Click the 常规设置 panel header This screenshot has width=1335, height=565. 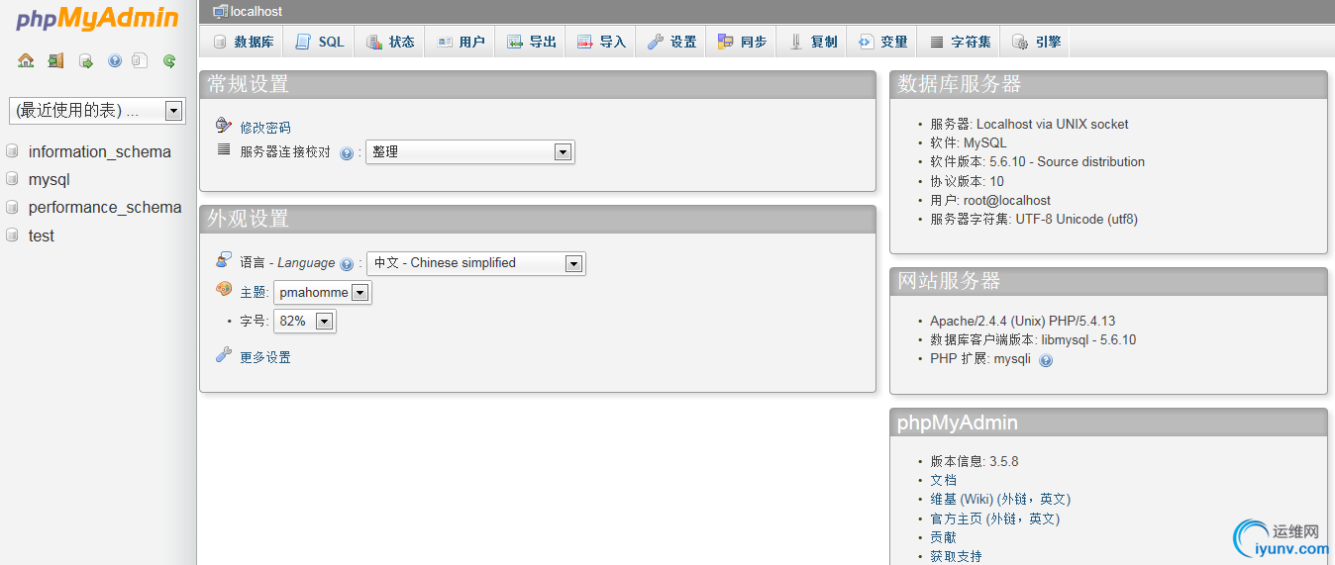tap(538, 84)
